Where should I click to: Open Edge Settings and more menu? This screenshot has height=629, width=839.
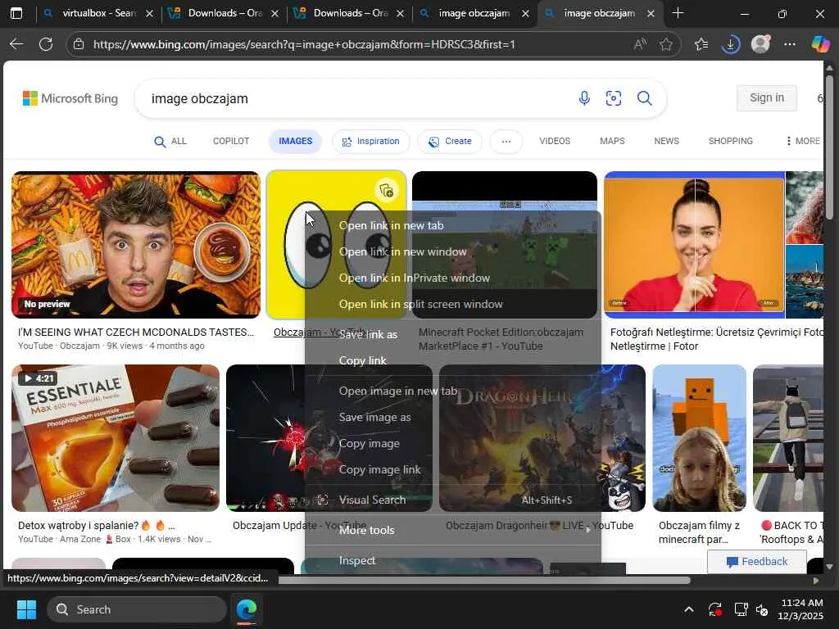[790, 44]
